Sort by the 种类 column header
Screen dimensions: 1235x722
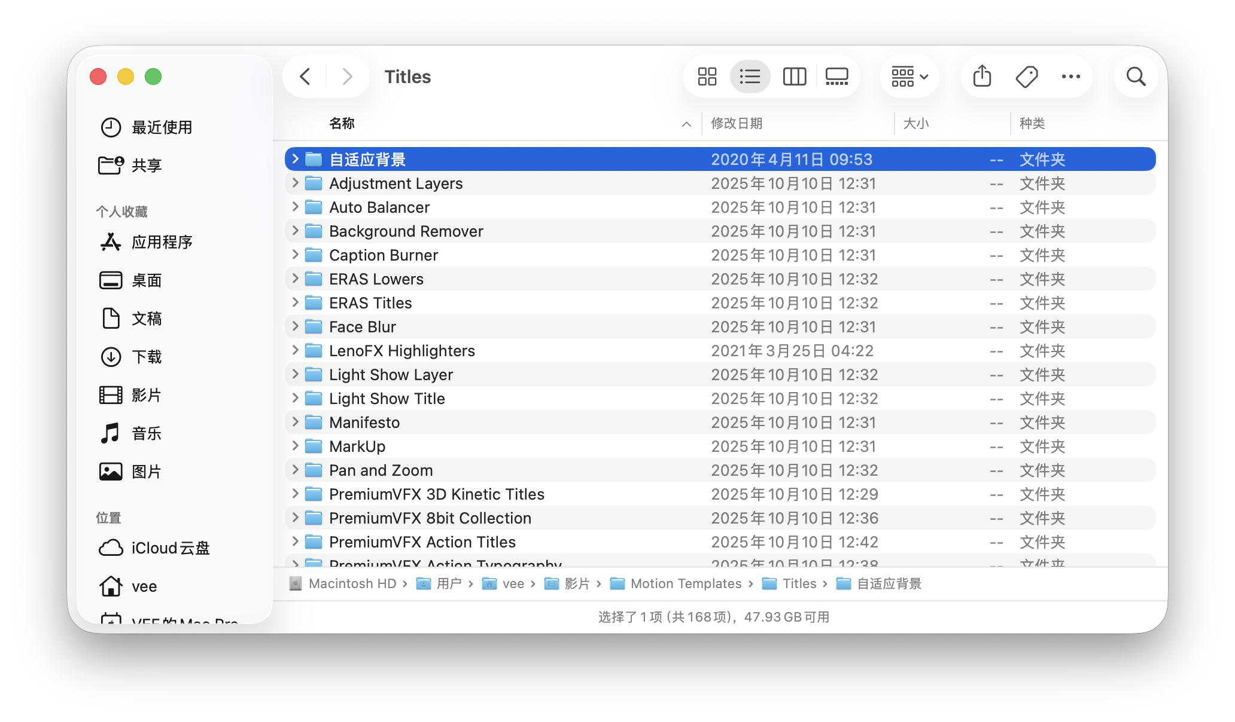(x=1032, y=123)
